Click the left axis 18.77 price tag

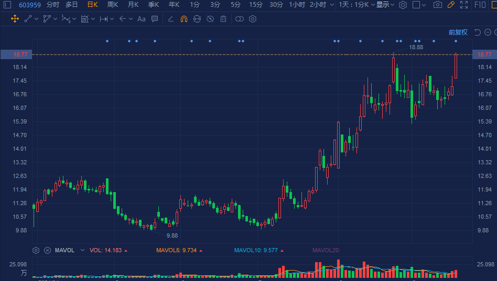[x=16, y=54]
